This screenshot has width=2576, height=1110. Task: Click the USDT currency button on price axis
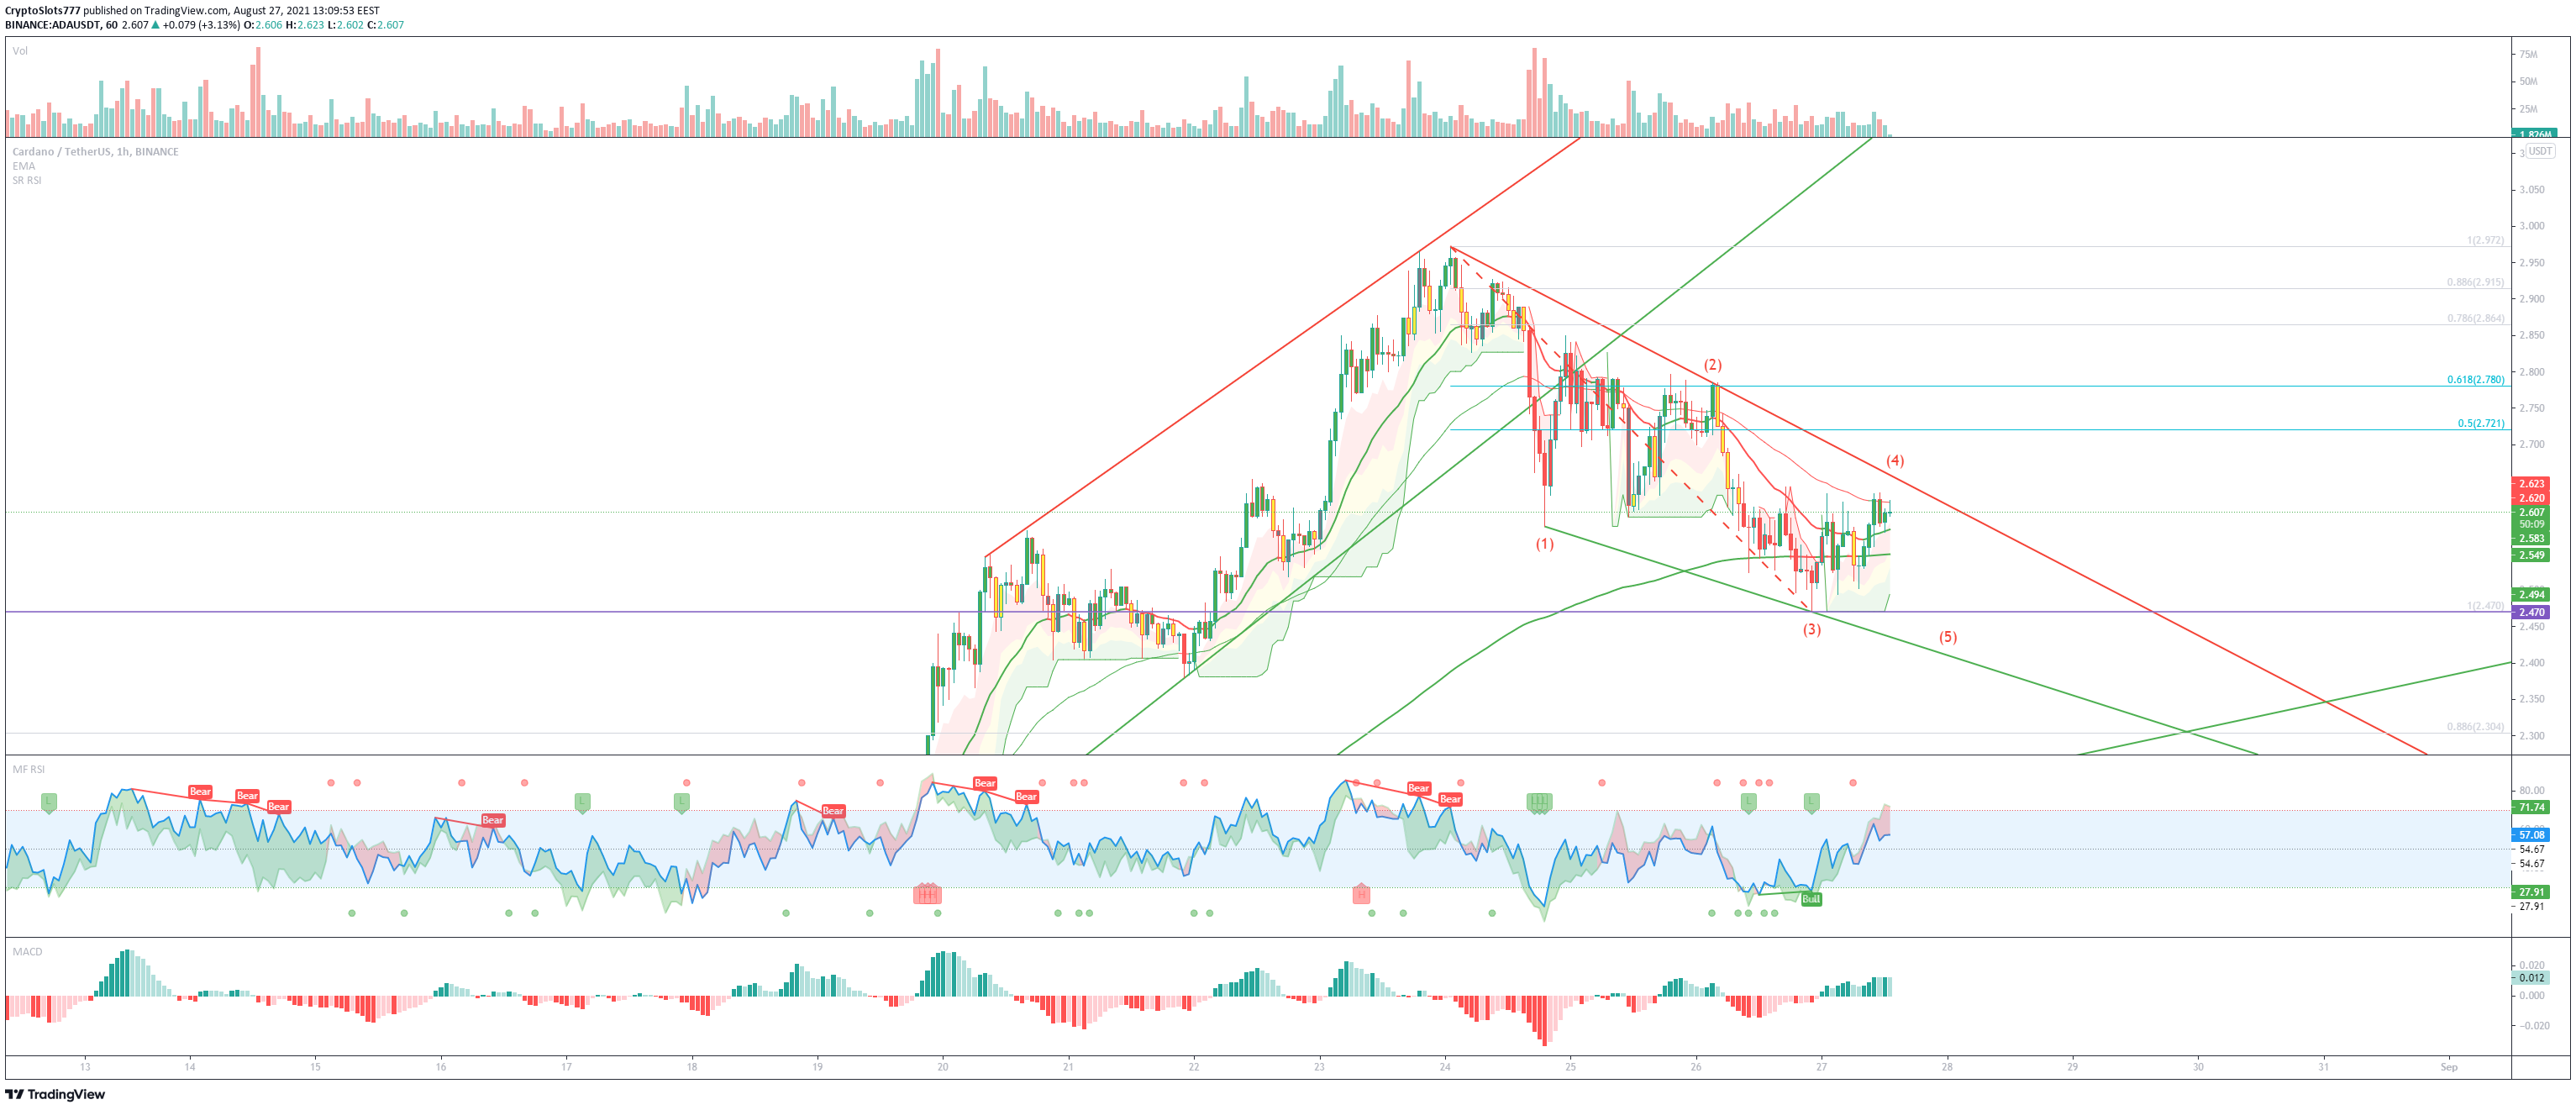(2541, 151)
